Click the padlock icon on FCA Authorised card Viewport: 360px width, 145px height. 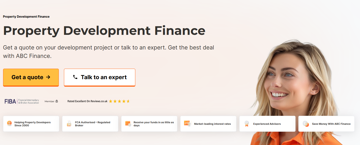click(x=69, y=123)
